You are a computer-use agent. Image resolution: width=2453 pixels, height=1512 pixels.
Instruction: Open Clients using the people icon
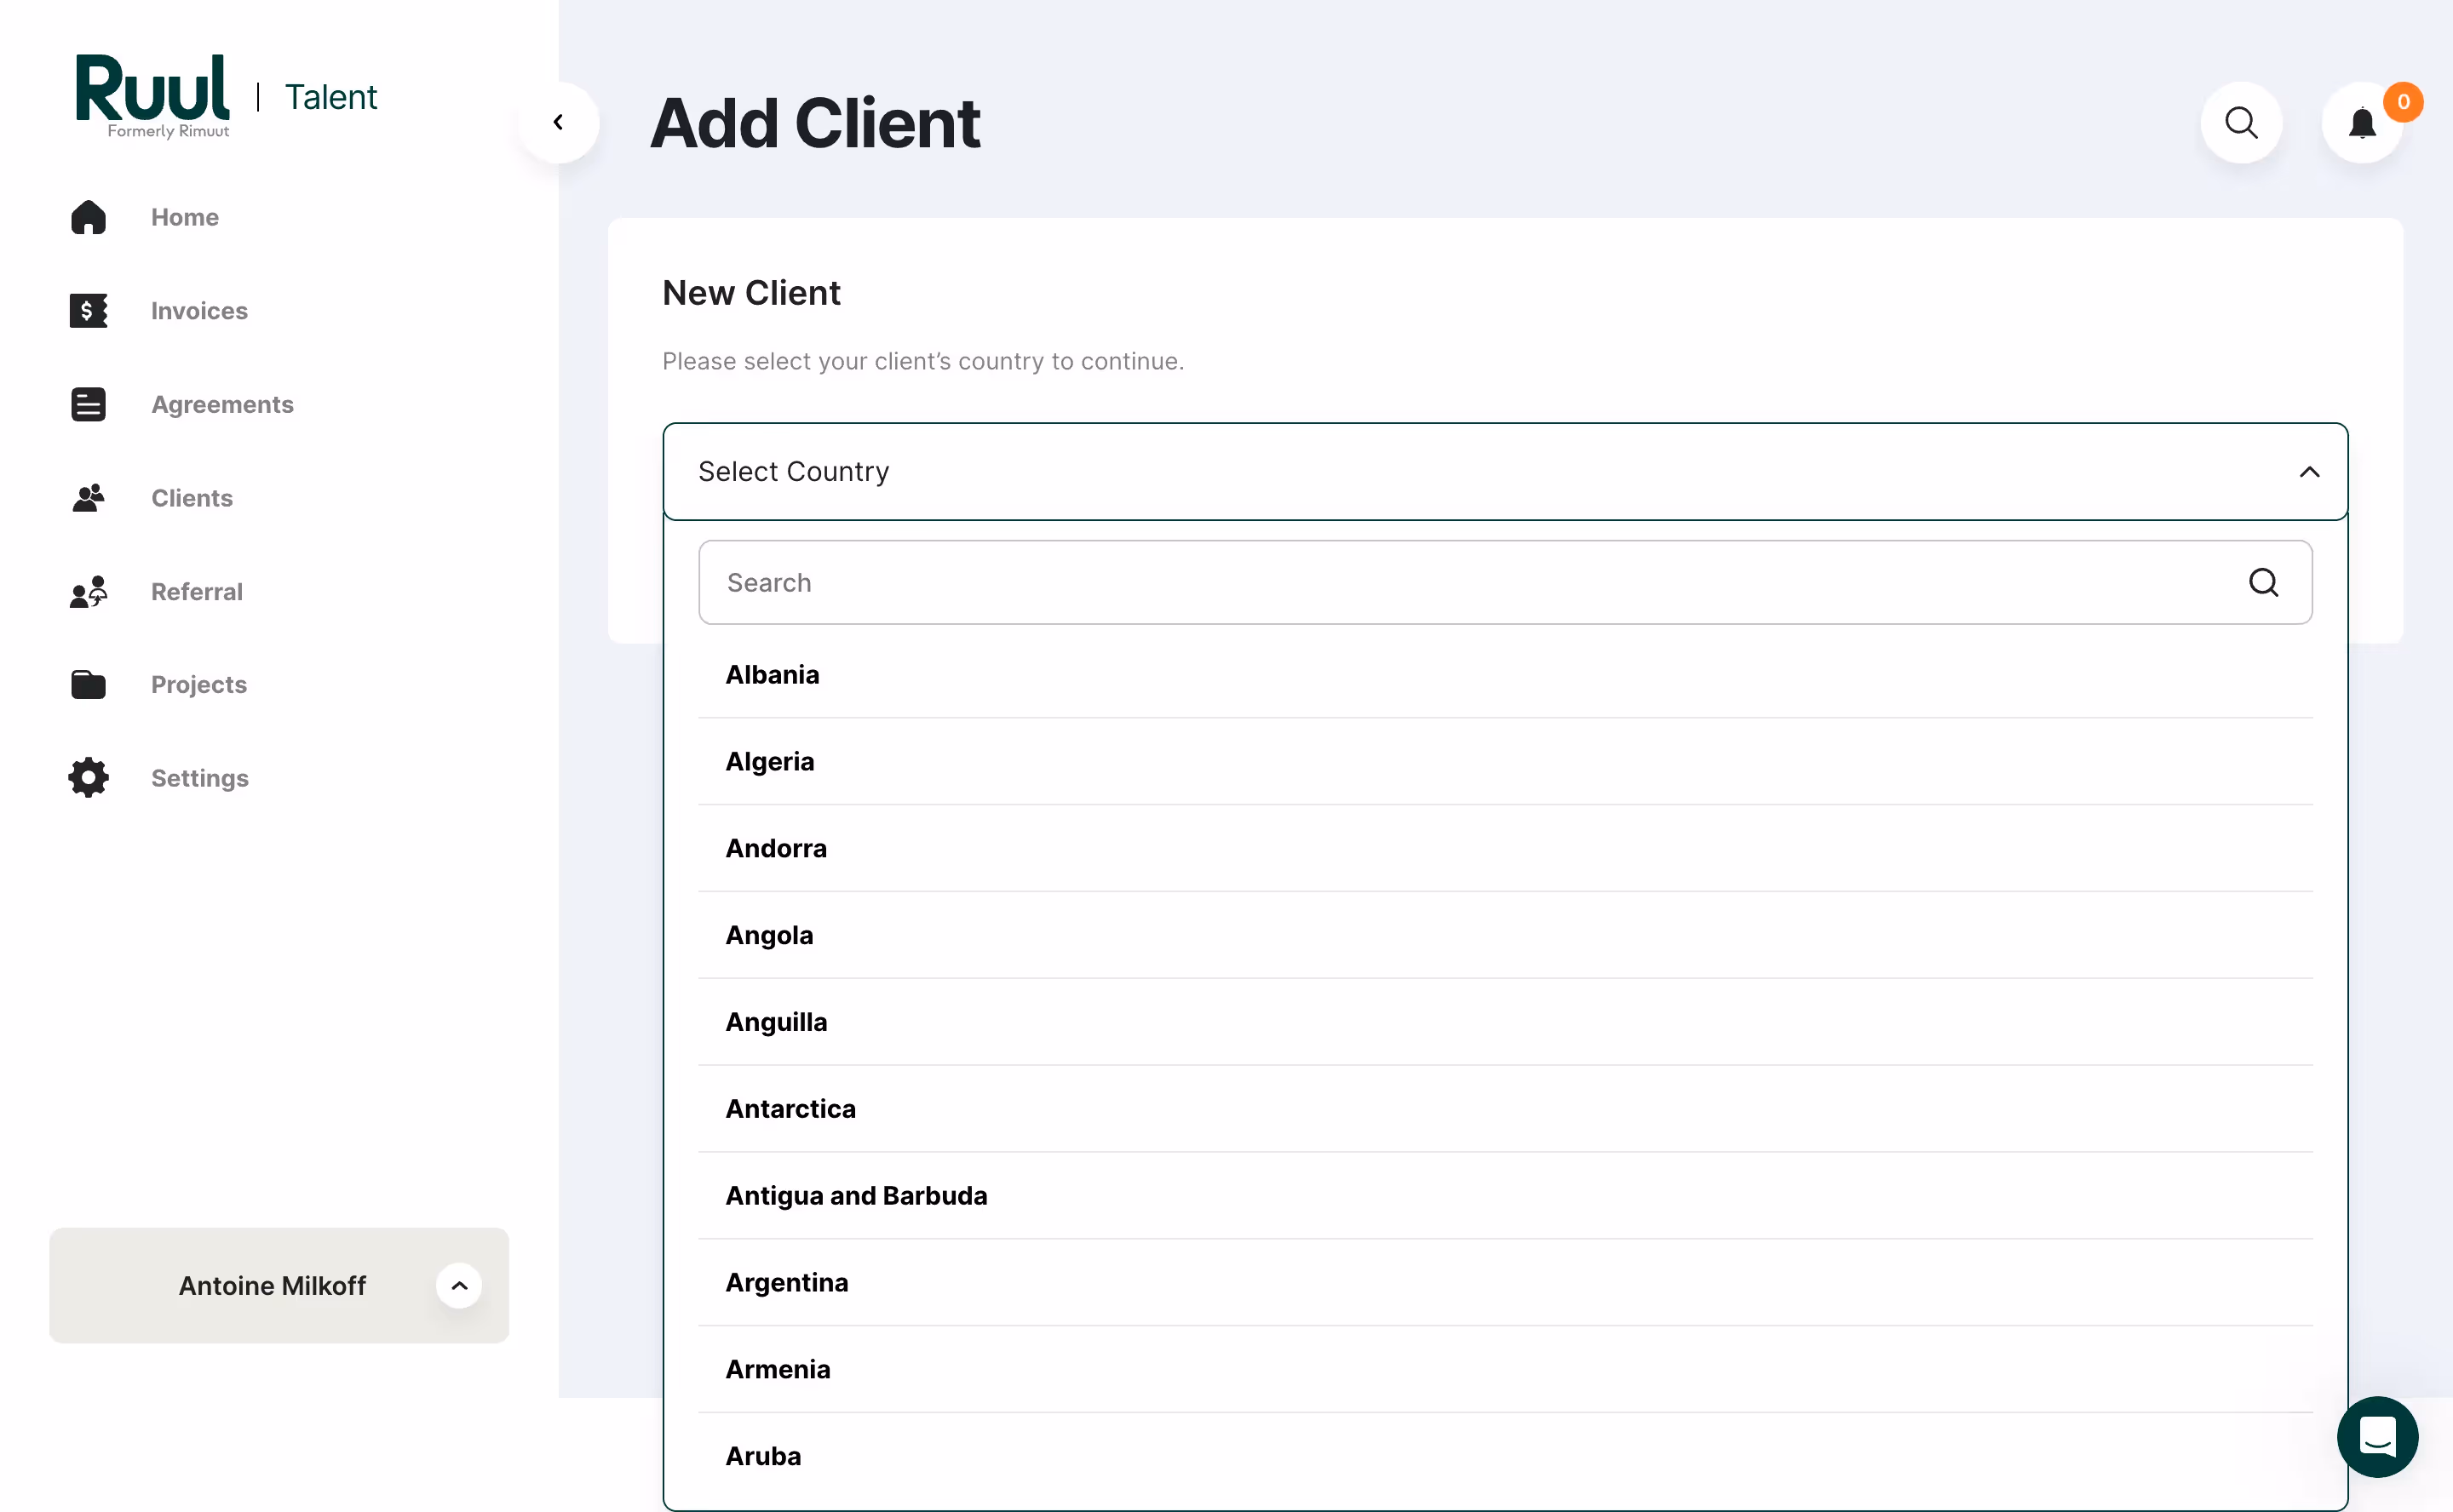click(x=88, y=497)
